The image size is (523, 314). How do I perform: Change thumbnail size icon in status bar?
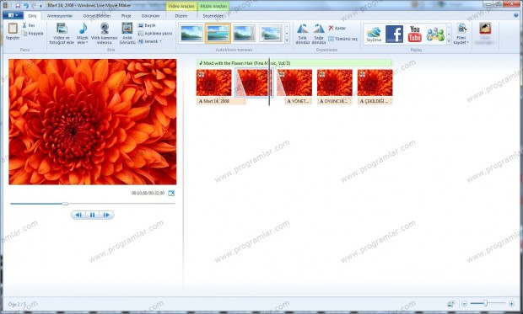pyautogui.click(x=451, y=304)
